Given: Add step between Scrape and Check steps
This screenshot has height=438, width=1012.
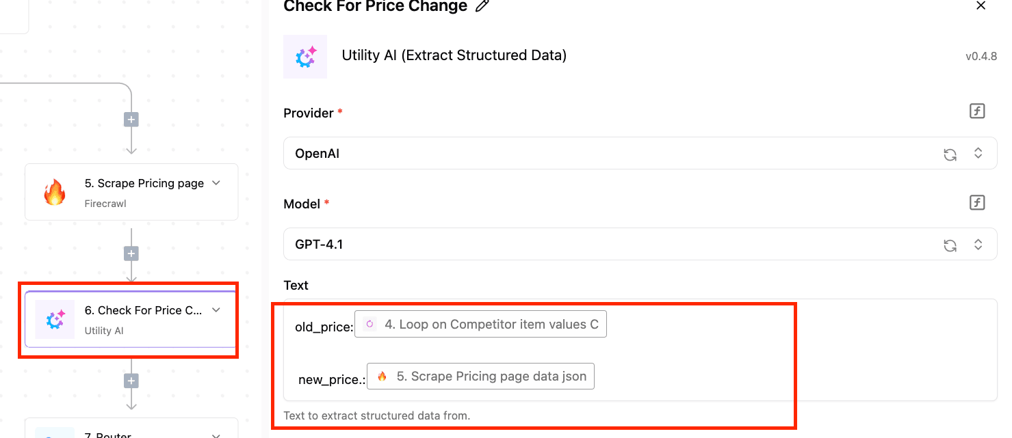Looking at the screenshot, I should 131,254.
